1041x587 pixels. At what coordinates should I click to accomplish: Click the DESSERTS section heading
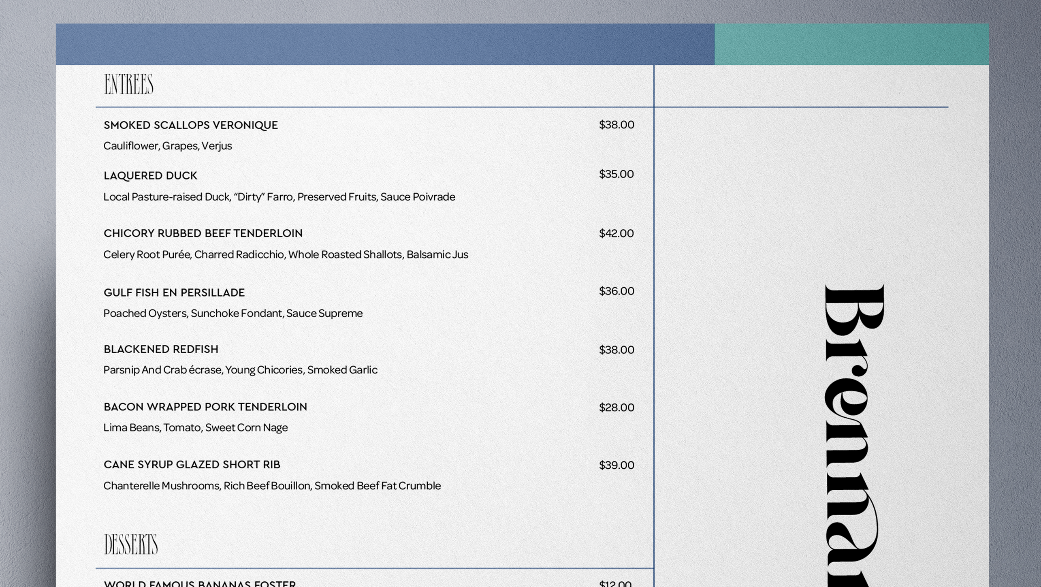pos(131,544)
